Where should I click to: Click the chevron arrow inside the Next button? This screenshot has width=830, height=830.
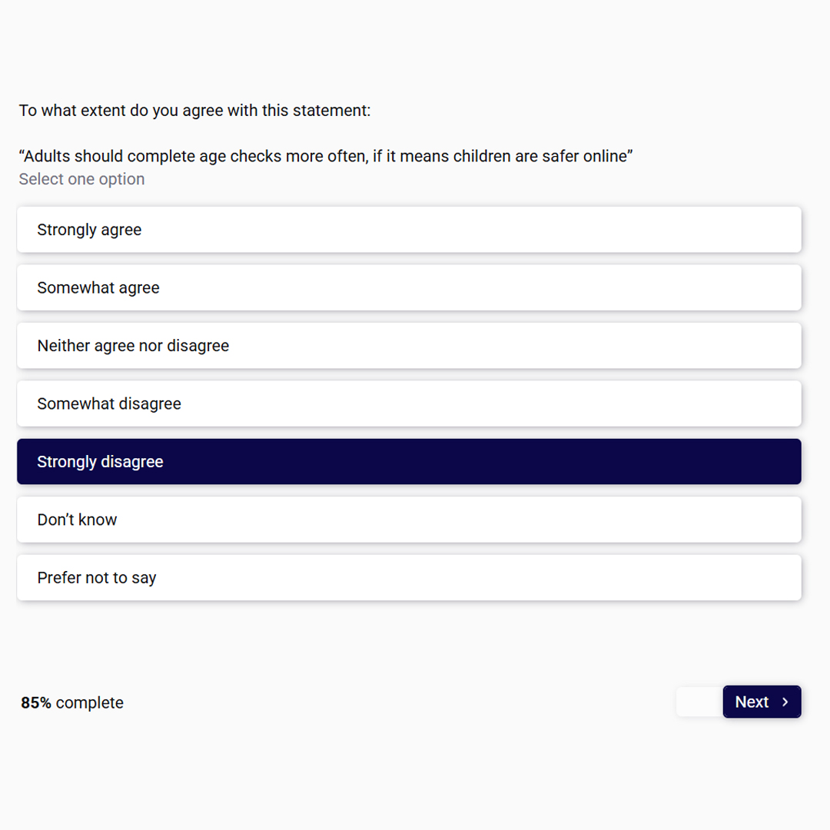[x=785, y=702]
